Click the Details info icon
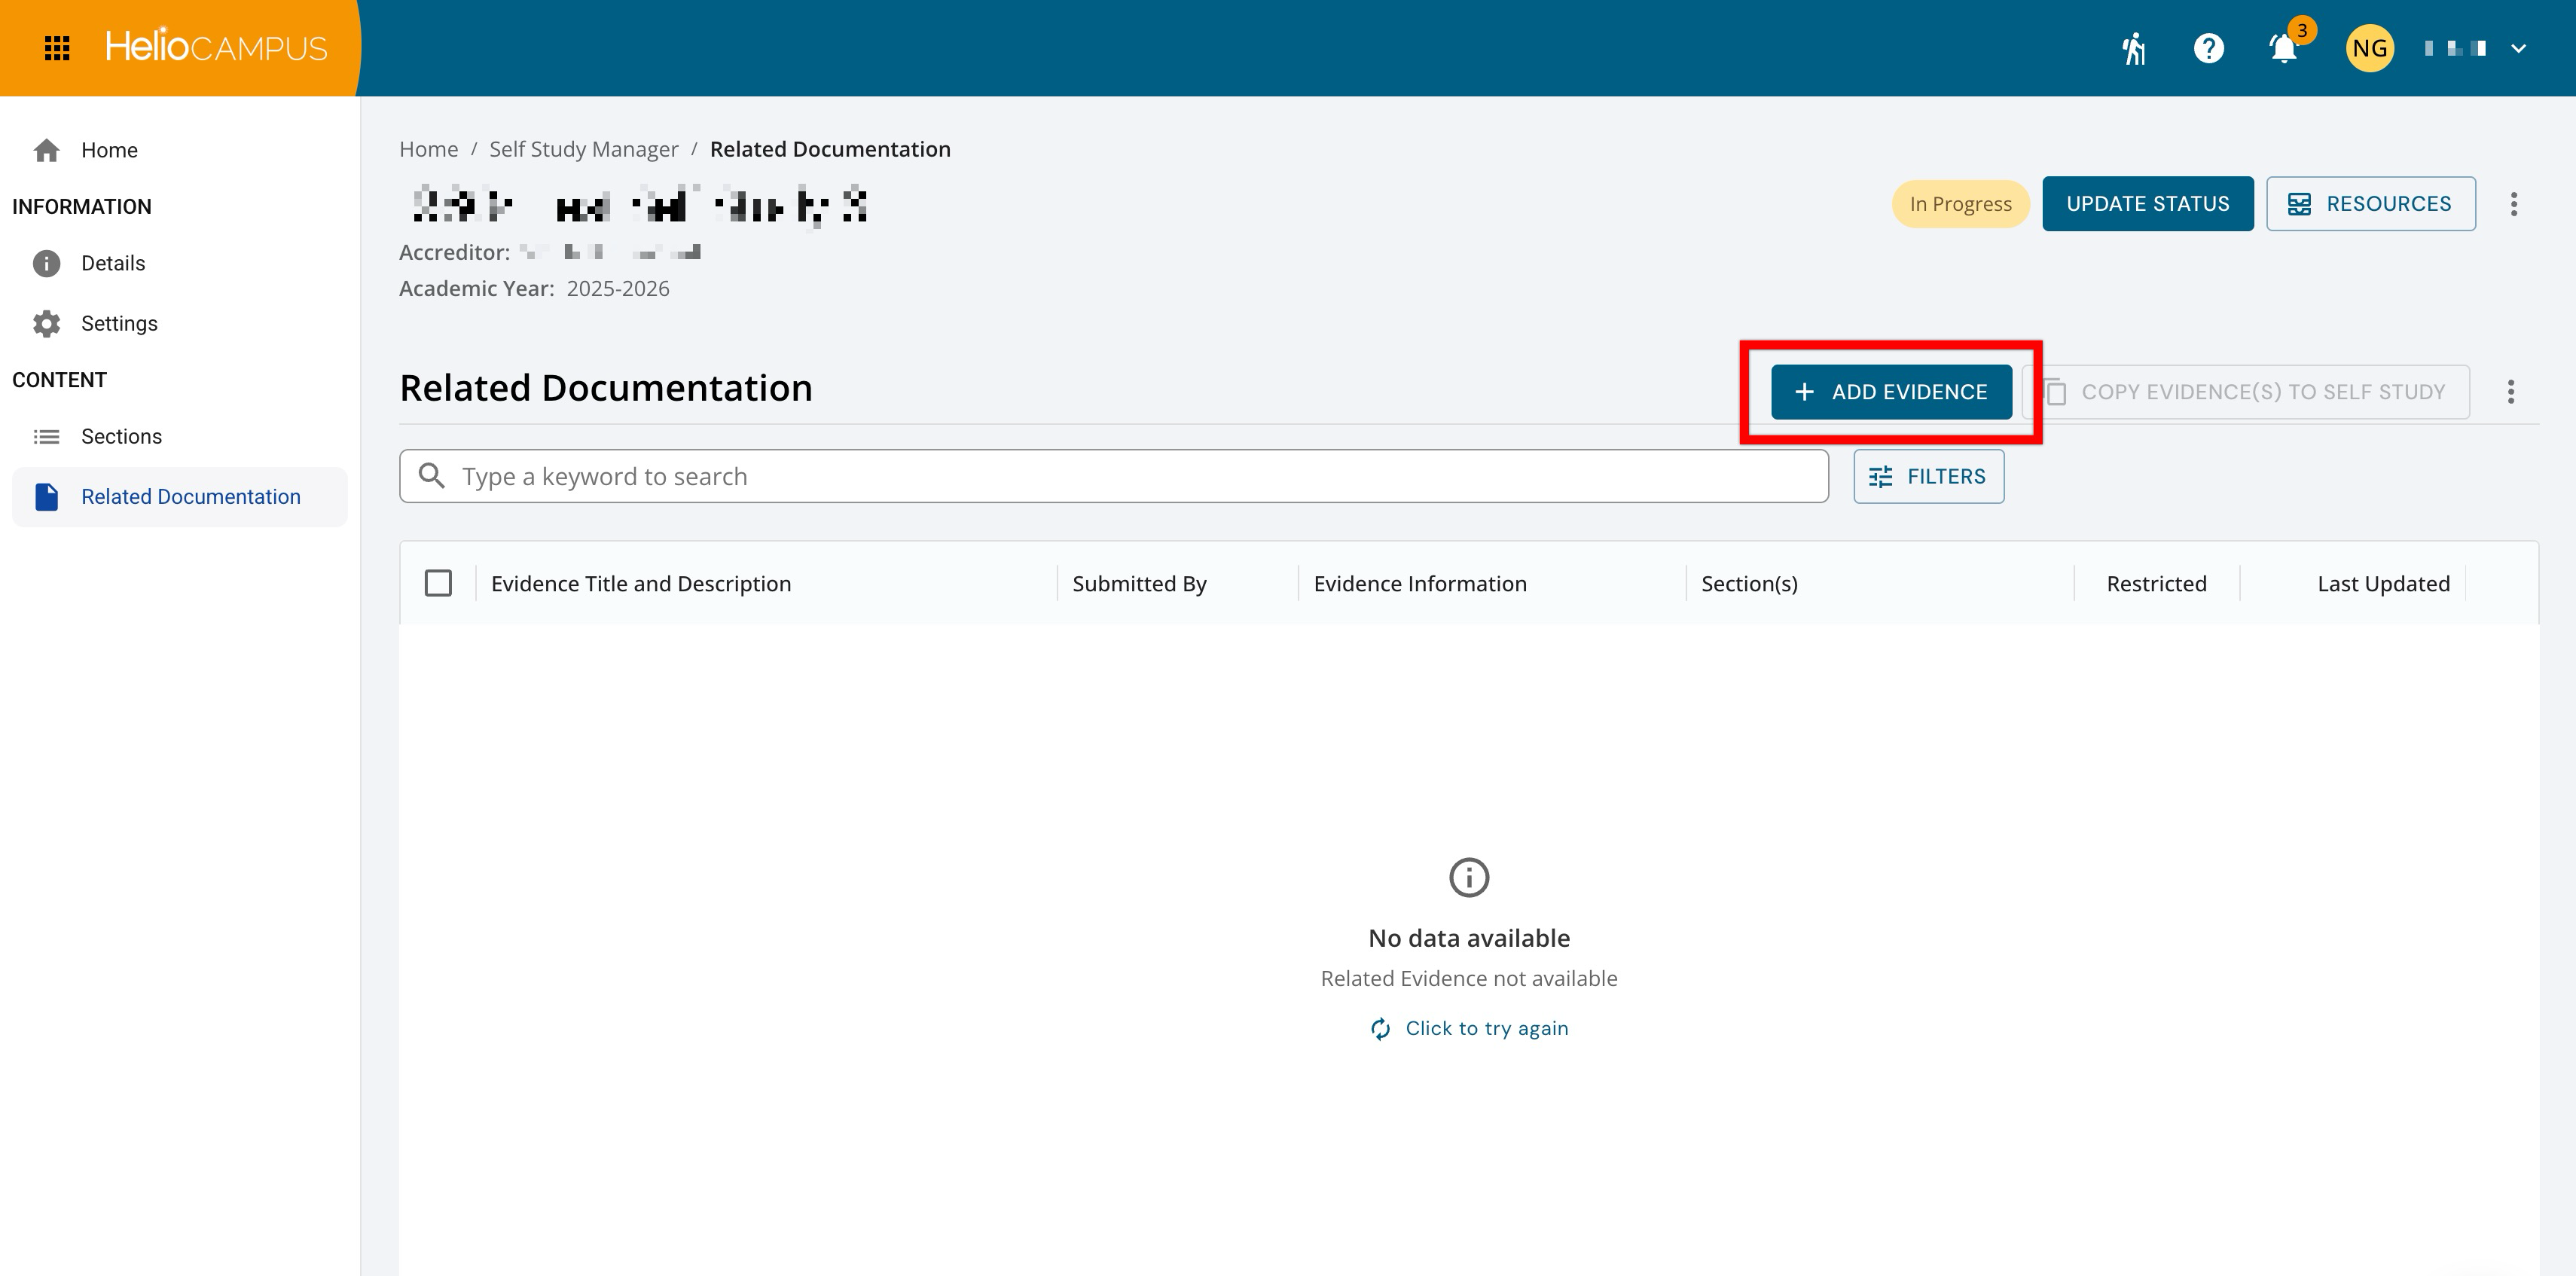This screenshot has height=1276, width=2576. (x=46, y=263)
